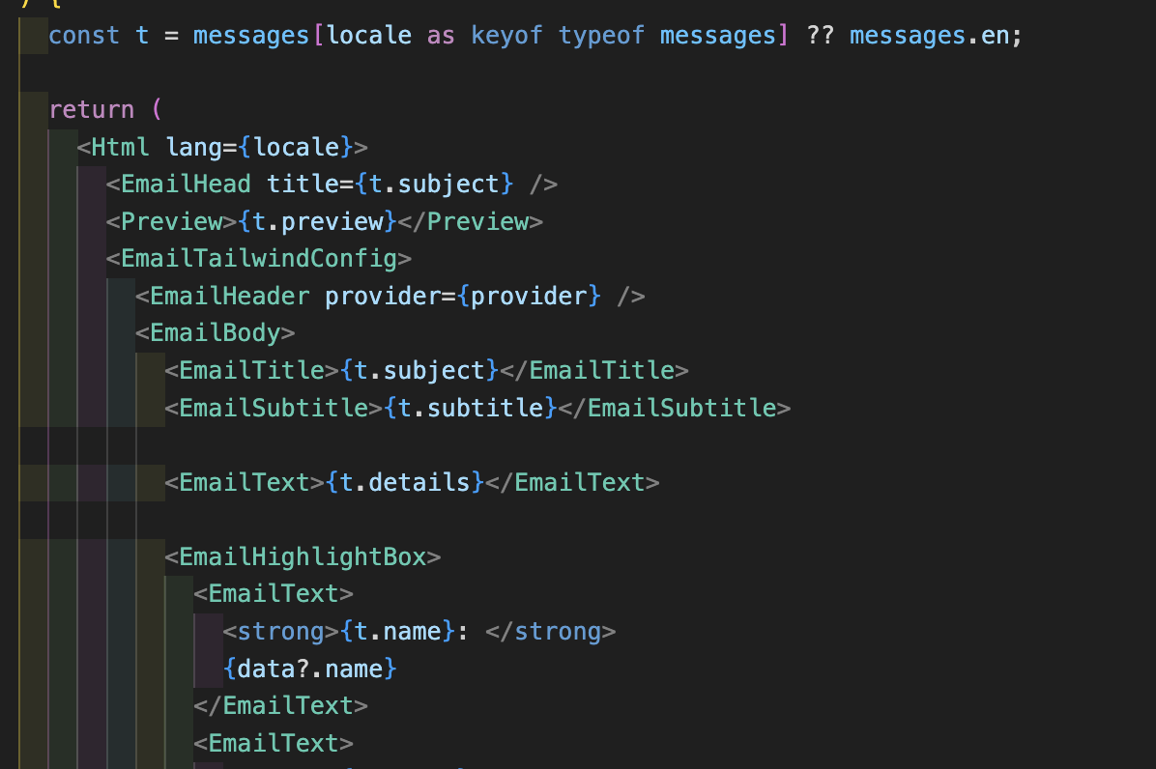This screenshot has width=1156, height=769.
Task: Click the const keyword on the first line
Action: 84,36
